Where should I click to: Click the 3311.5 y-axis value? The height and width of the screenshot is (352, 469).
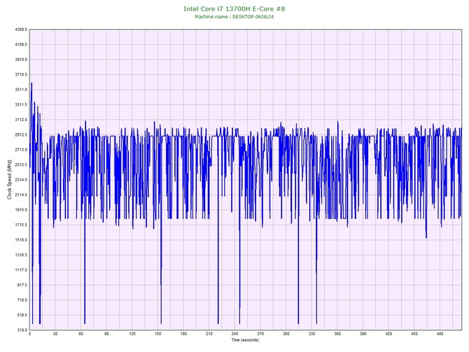click(21, 105)
